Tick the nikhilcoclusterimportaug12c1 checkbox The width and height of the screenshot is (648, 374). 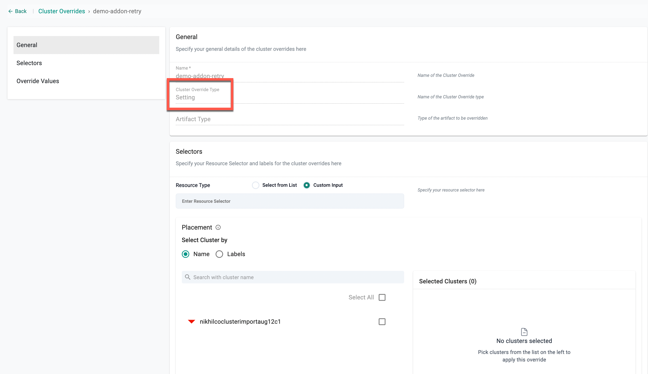[382, 322]
